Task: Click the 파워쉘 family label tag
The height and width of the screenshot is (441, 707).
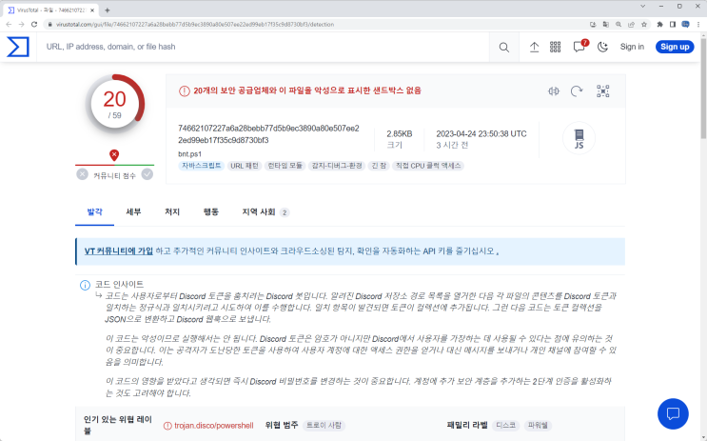Action: pos(538,425)
